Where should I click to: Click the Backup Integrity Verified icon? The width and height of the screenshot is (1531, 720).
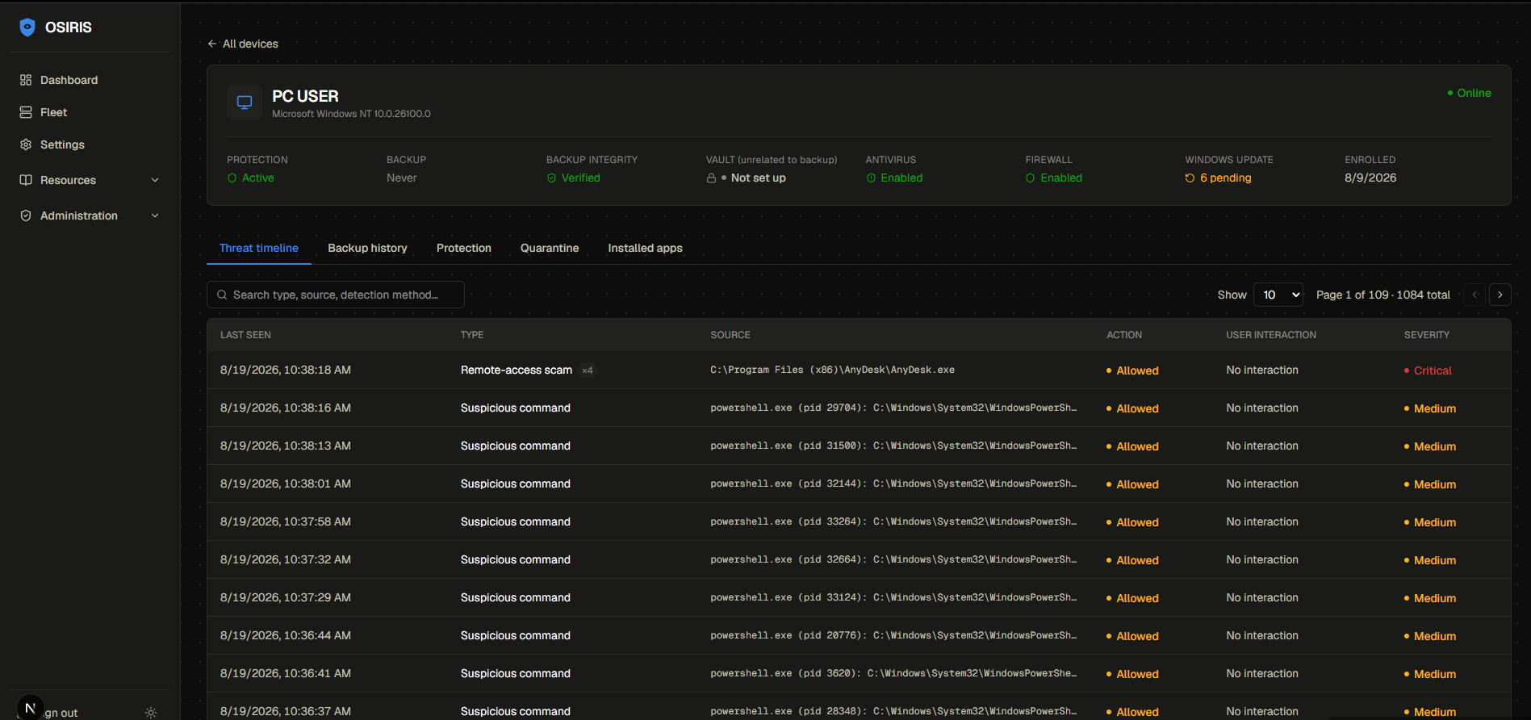[552, 178]
